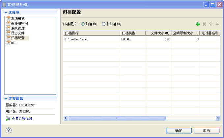Minimize the 管理服务器 window

click(206, 5)
